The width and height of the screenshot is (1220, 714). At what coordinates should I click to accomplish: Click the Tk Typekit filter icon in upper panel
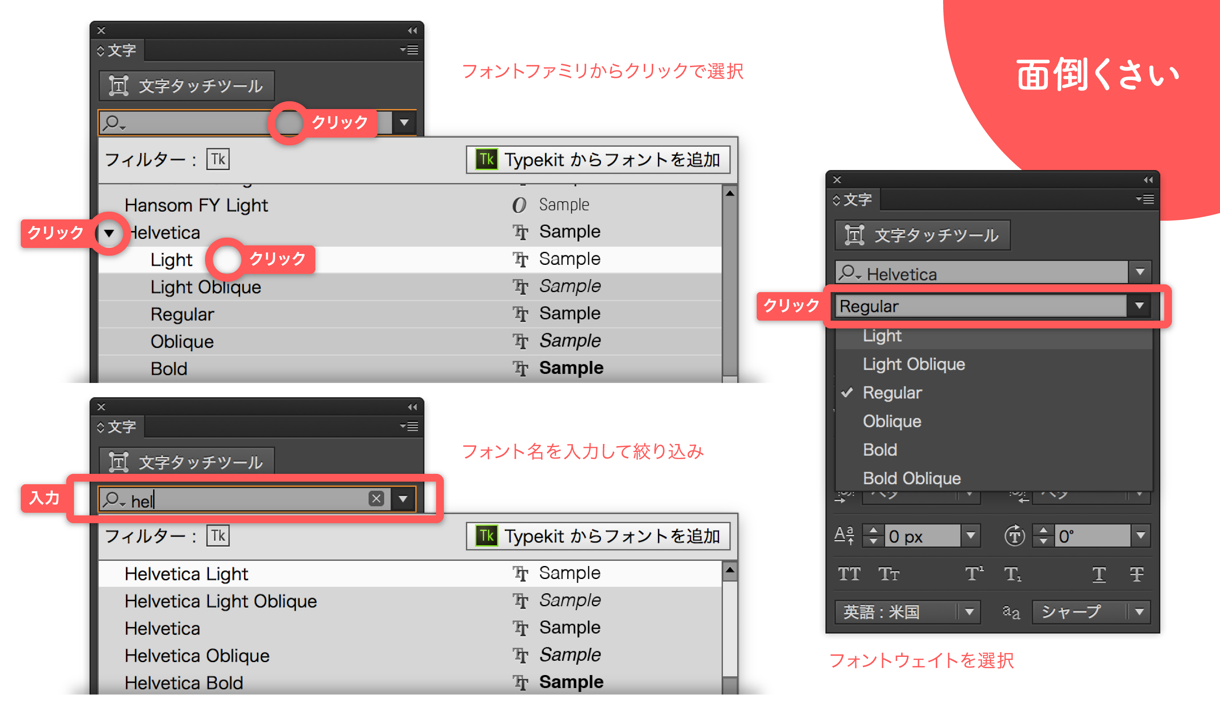point(218,159)
